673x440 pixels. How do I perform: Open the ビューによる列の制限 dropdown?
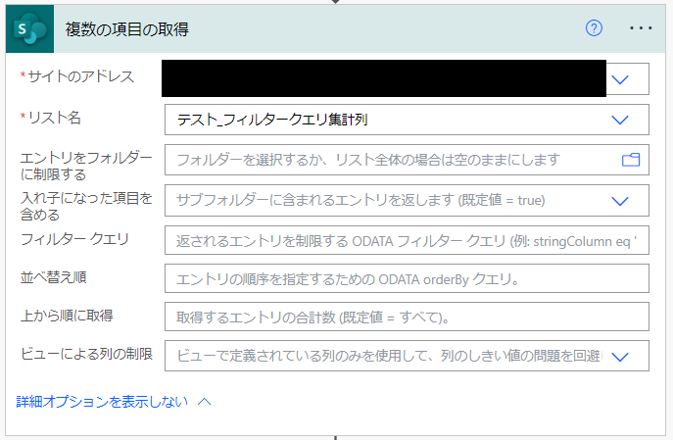tap(407, 356)
